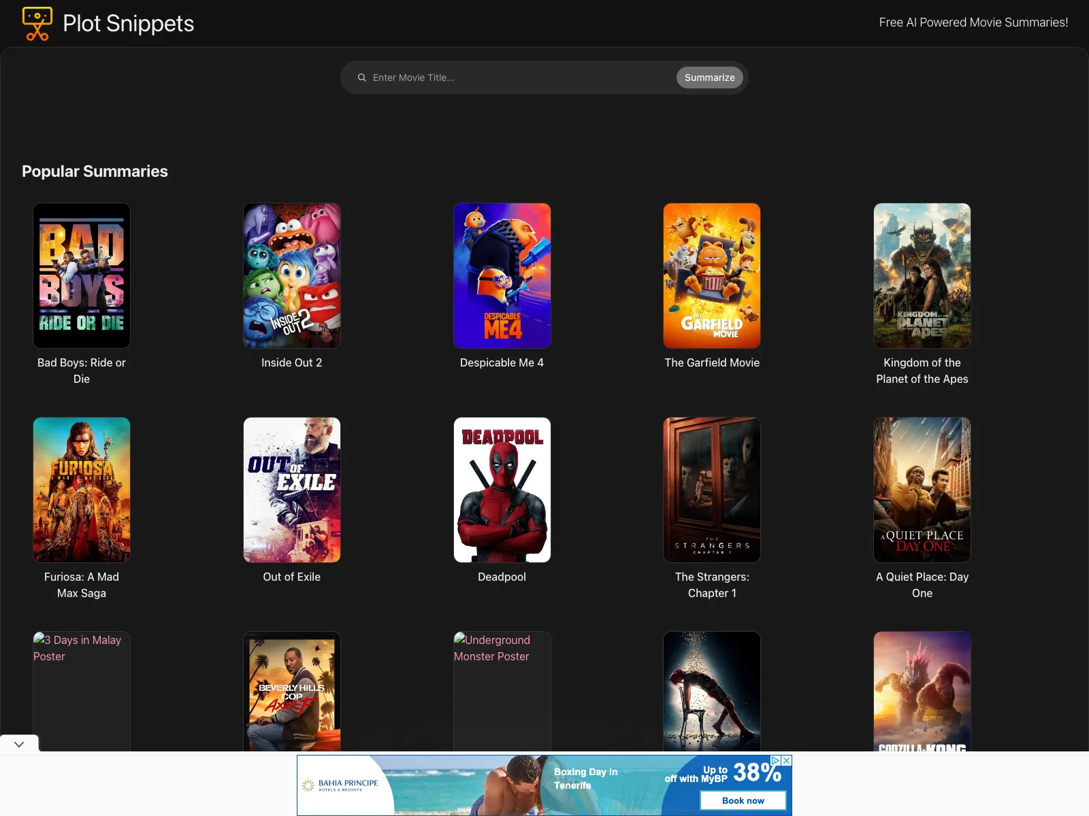Open the Plot Snippets home title
The height and width of the screenshot is (816, 1089).
pos(129,24)
